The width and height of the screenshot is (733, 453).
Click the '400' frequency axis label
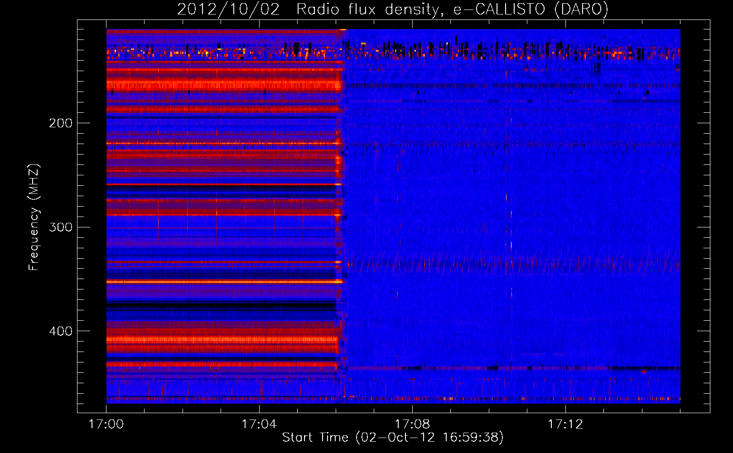[x=61, y=331]
